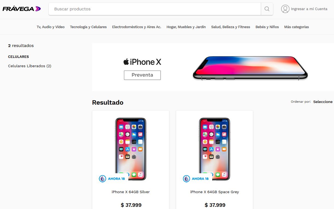Filter by Celulares Liberados (2)

30,66
